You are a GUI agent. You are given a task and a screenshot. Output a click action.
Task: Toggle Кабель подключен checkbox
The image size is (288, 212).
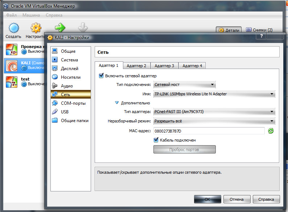156,140
